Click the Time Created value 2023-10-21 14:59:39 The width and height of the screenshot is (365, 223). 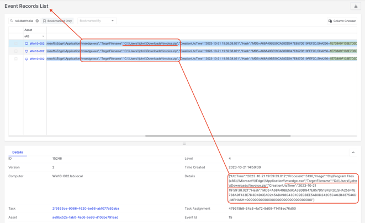click(x=245, y=167)
